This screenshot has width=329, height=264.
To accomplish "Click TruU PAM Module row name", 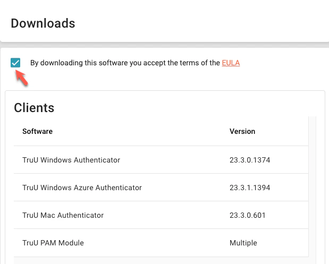I will (53, 243).
